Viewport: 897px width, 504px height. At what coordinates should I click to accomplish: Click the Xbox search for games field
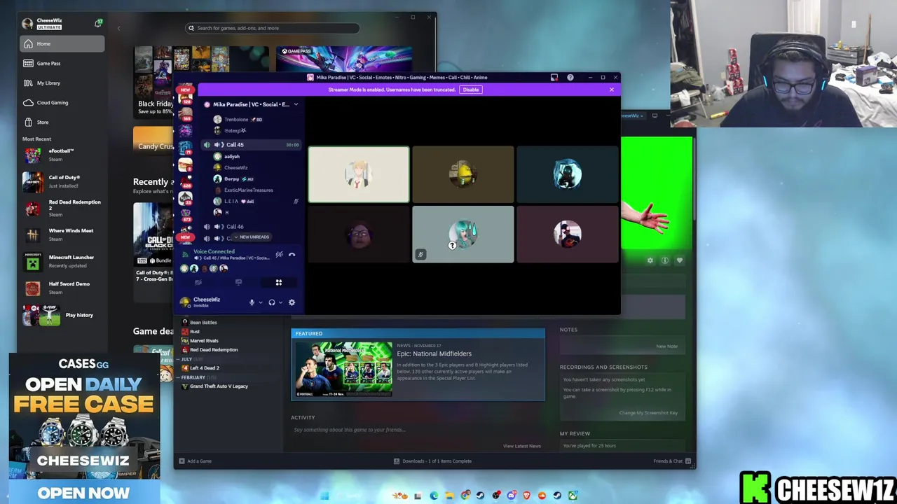[x=273, y=28]
